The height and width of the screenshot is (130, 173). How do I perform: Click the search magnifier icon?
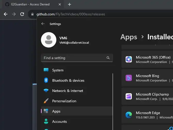tap(108, 58)
